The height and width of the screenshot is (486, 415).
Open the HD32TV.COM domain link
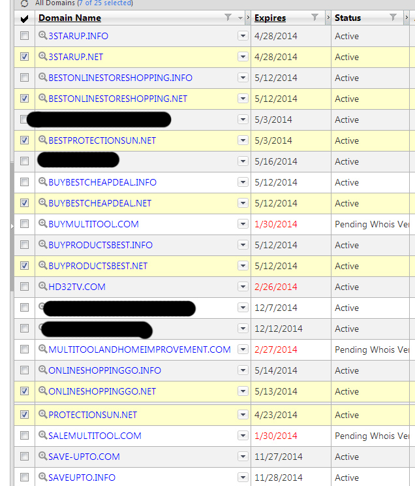77,287
